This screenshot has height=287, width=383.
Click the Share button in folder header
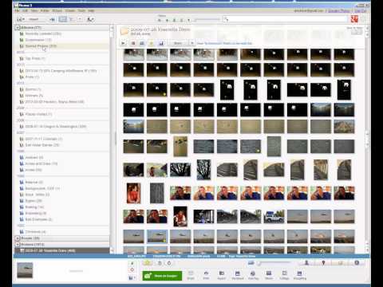coord(178,43)
